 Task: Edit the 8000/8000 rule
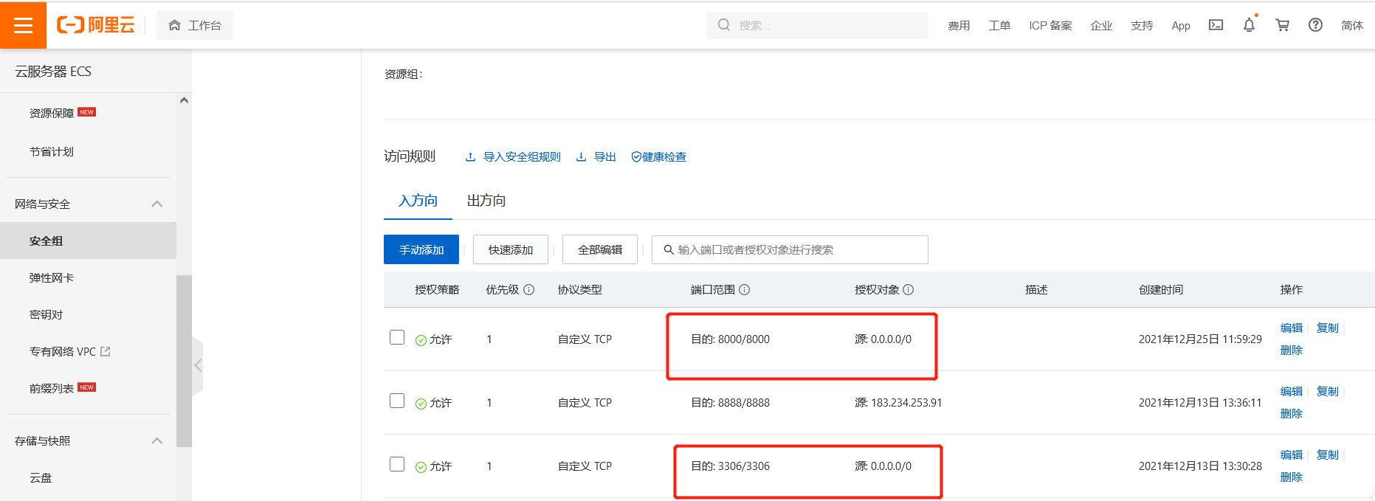tap(1292, 328)
